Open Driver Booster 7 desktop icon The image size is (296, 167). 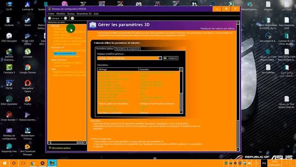[x=9, y=116]
